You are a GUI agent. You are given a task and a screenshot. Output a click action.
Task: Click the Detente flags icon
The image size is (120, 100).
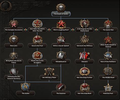(x=85, y=56)
